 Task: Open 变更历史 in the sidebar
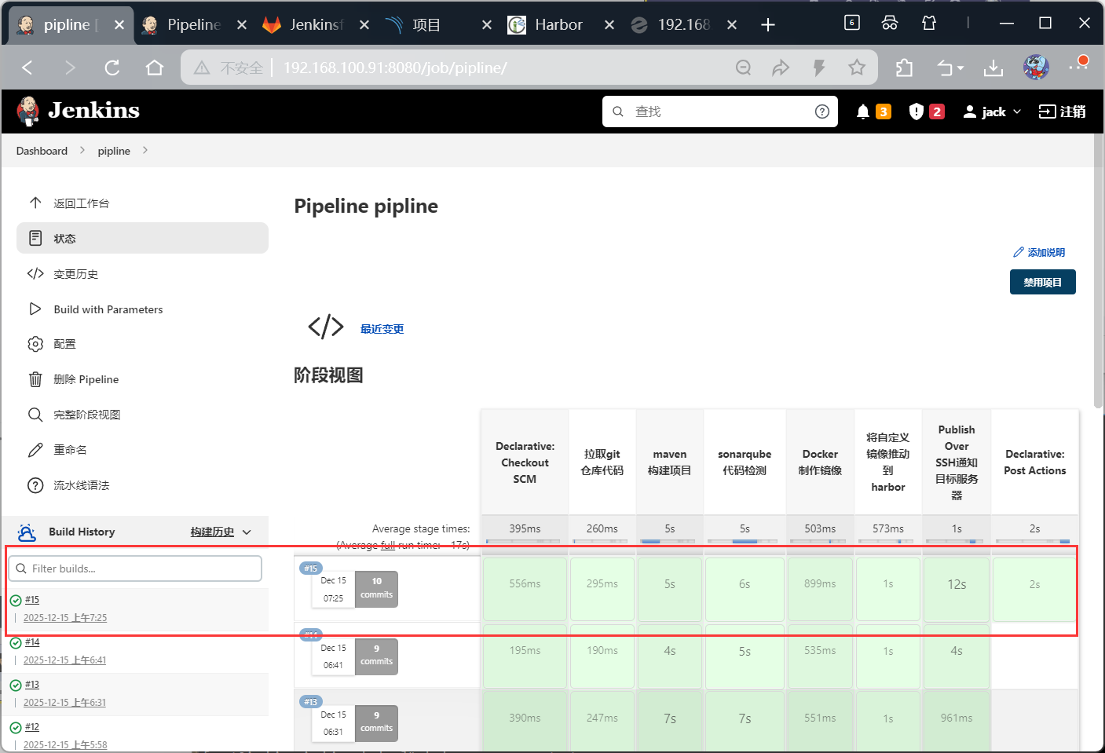tap(142, 274)
